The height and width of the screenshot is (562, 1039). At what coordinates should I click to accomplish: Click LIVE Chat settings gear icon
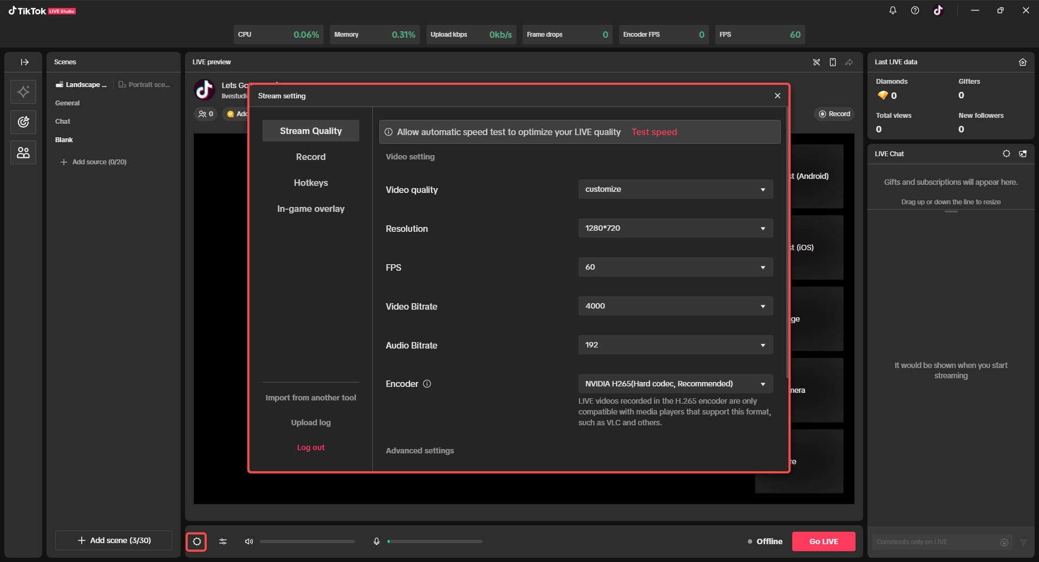[1006, 153]
